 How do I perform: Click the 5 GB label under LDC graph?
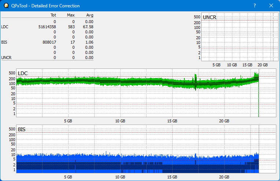pos(68,121)
